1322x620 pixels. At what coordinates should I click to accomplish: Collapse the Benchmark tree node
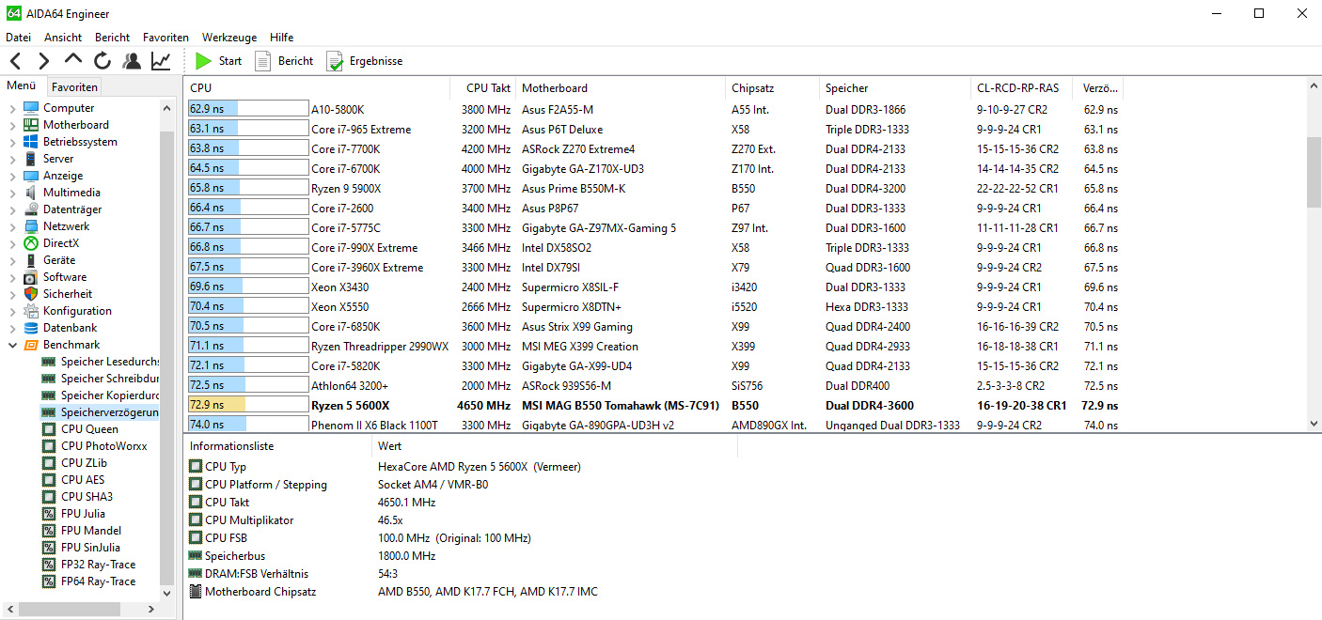[12, 345]
